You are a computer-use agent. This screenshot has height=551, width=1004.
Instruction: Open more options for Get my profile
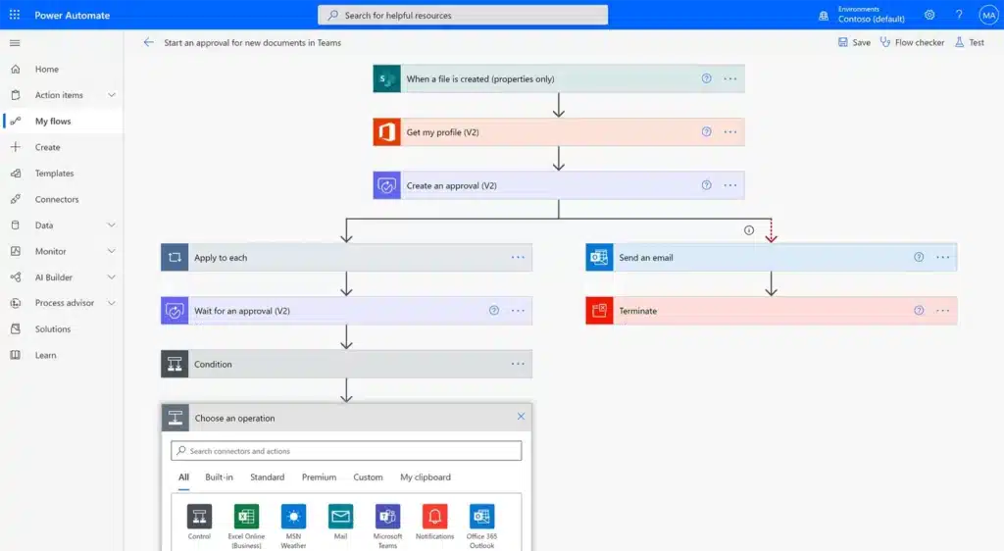click(729, 131)
